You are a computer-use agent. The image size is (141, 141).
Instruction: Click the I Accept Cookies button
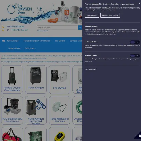(x=92, y=15)
